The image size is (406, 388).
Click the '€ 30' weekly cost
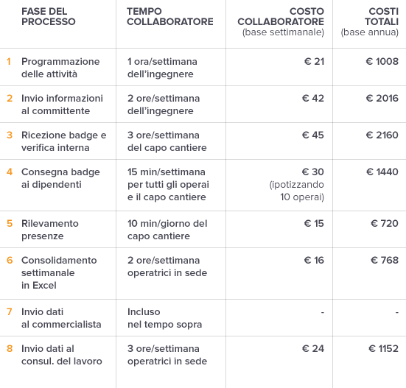(312, 172)
